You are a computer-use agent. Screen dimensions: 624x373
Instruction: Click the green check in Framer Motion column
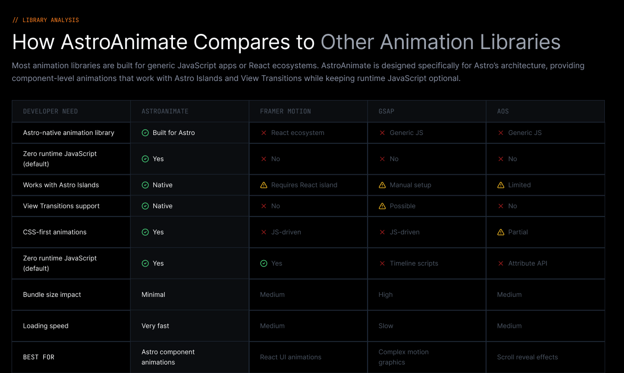tap(264, 264)
